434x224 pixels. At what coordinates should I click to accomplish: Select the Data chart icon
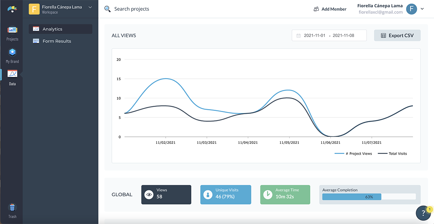[12, 74]
